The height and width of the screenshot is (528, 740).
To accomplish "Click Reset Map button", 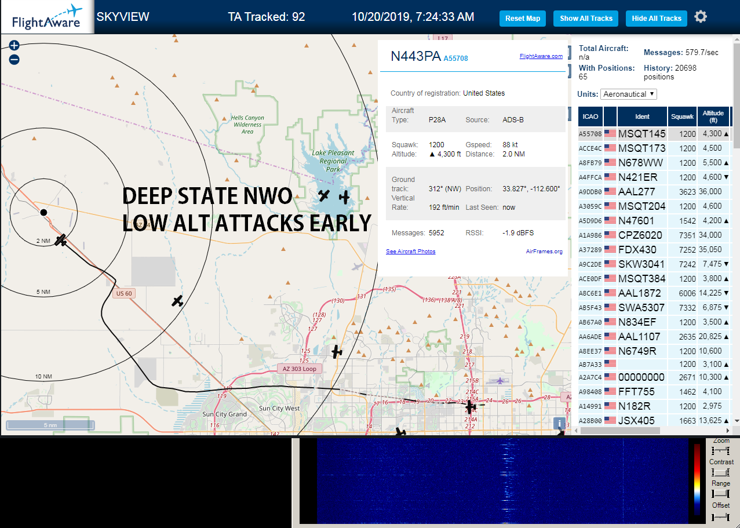I will (x=523, y=19).
